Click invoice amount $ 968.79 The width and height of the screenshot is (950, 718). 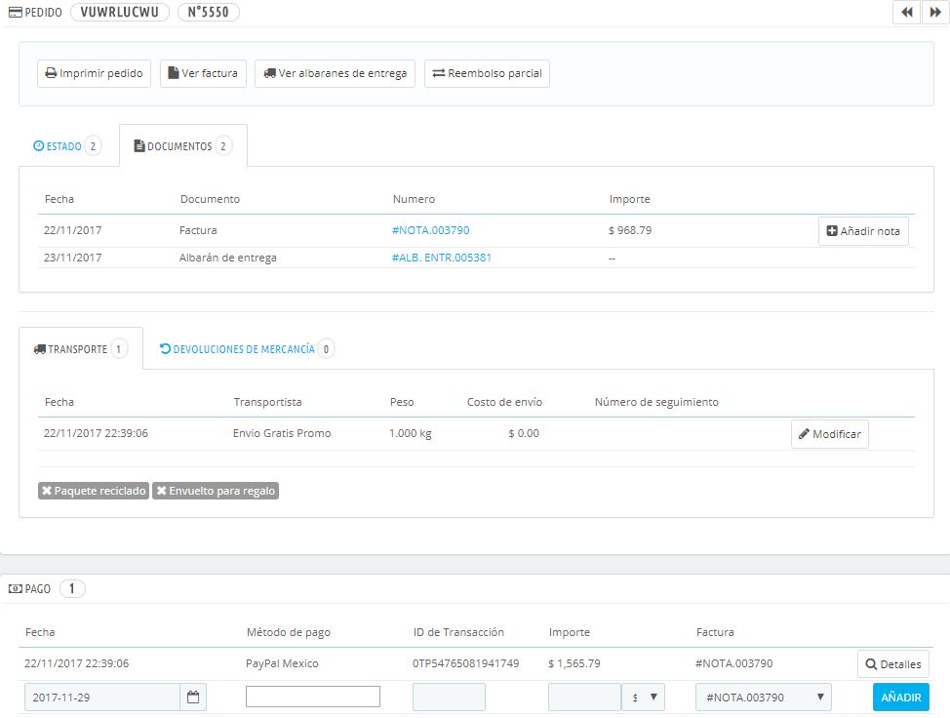(x=630, y=230)
